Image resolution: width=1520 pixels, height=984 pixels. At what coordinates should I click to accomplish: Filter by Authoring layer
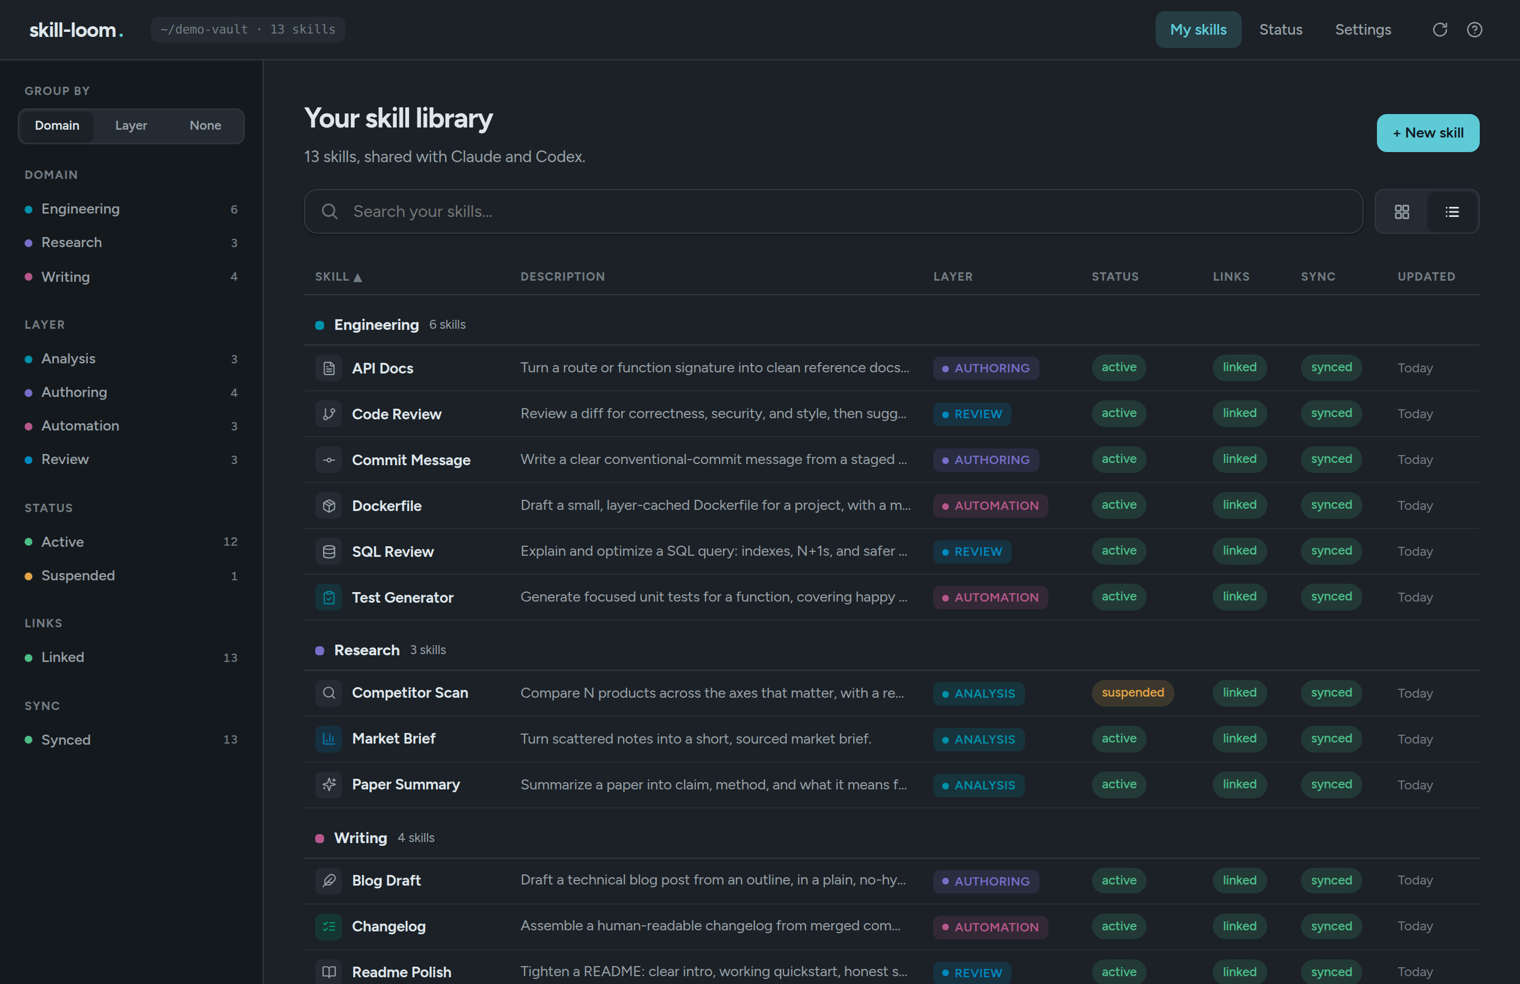point(131,392)
